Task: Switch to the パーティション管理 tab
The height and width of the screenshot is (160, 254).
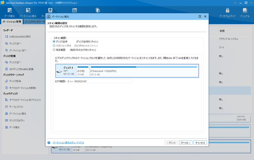Action: point(12,22)
